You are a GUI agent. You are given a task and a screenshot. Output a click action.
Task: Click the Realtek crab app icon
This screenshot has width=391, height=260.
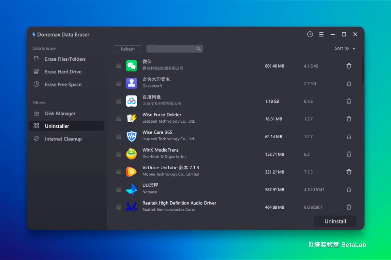[x=131, y=207]
